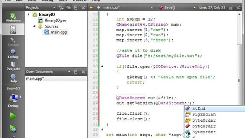Start debugging with the debug-run button
Screen dimensions: 245x138
(x=13, y=128)
